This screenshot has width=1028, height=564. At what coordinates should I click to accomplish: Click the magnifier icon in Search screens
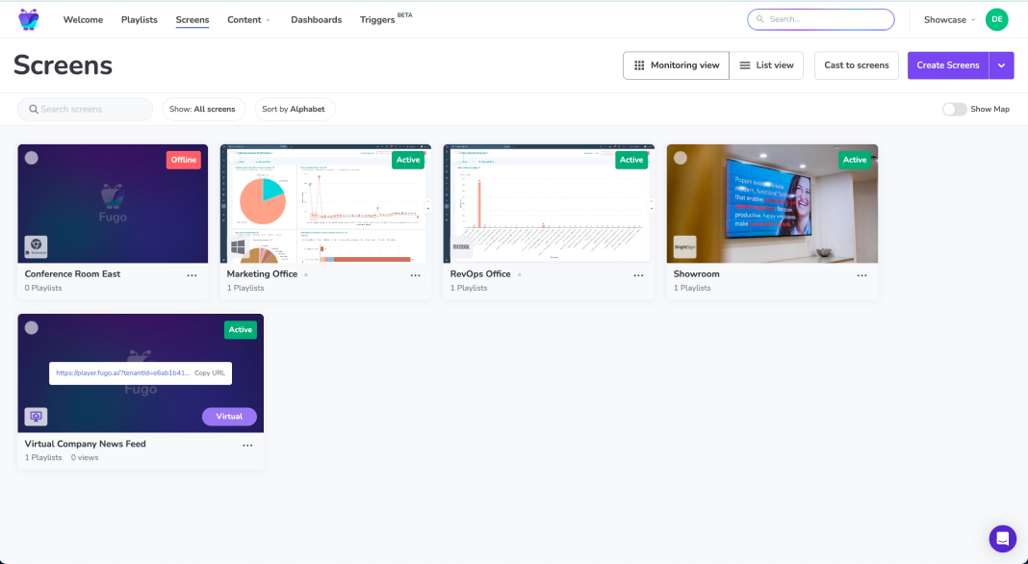pyautogui.click(x=33, y=109)
